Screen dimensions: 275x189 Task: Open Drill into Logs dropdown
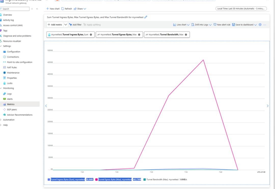(201, 25)
